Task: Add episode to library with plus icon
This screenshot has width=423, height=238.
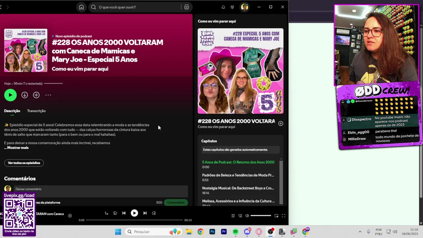Action: pyautogui.click(x=36, y=95)
